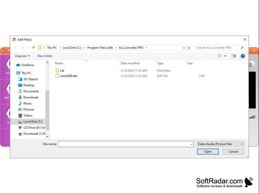Click the folder icon in the address bar
The image size is (259, 194).
40,48
